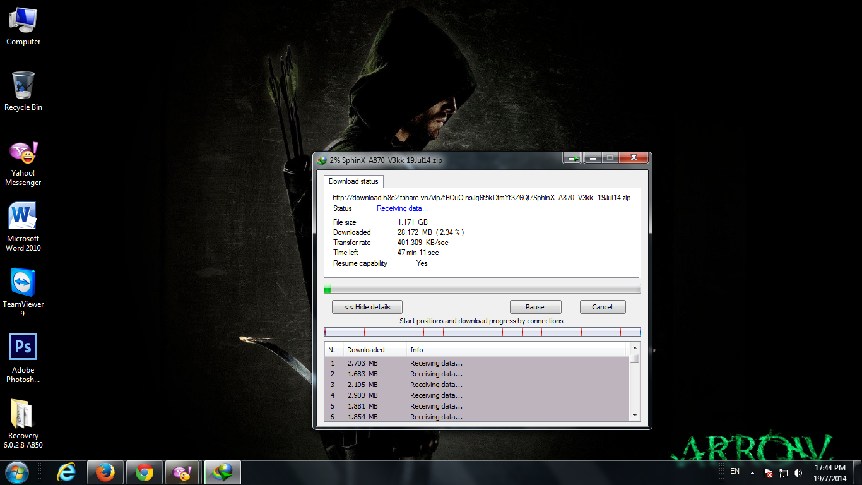Minimize the IDM download window
This screenshot has height=485, width=862.
coord(592,158)
